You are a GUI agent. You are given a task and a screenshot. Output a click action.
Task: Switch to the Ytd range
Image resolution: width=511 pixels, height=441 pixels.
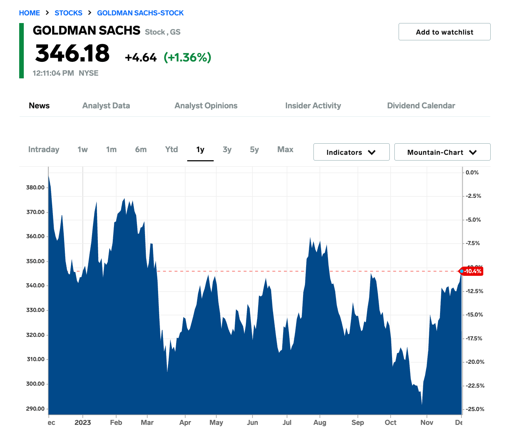171,149
